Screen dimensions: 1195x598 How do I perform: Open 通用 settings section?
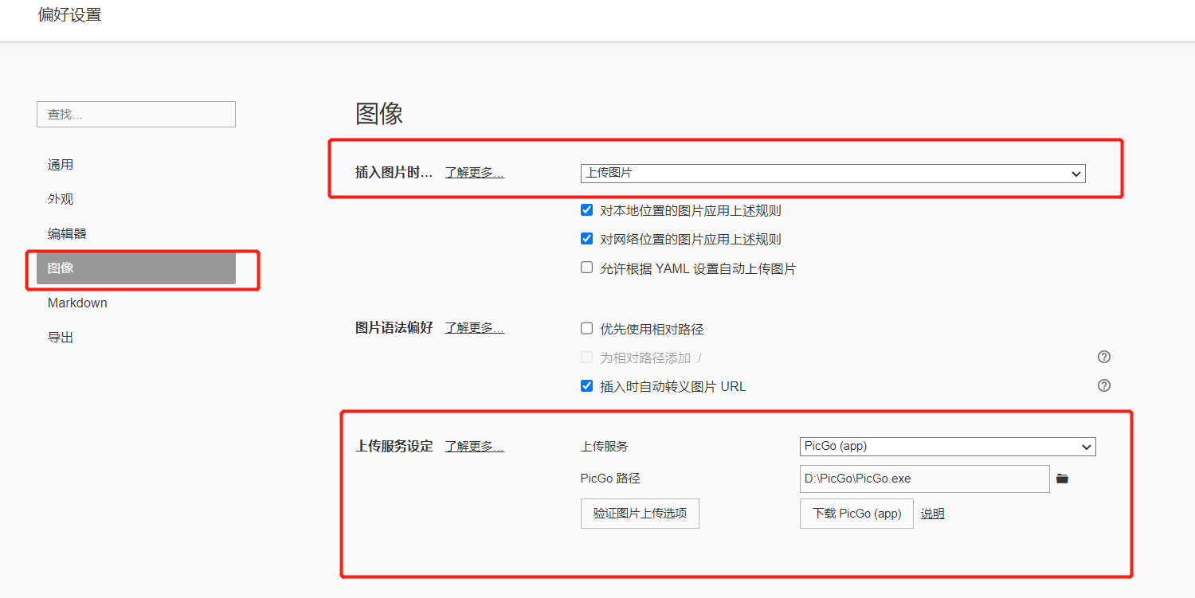(61, 165)
